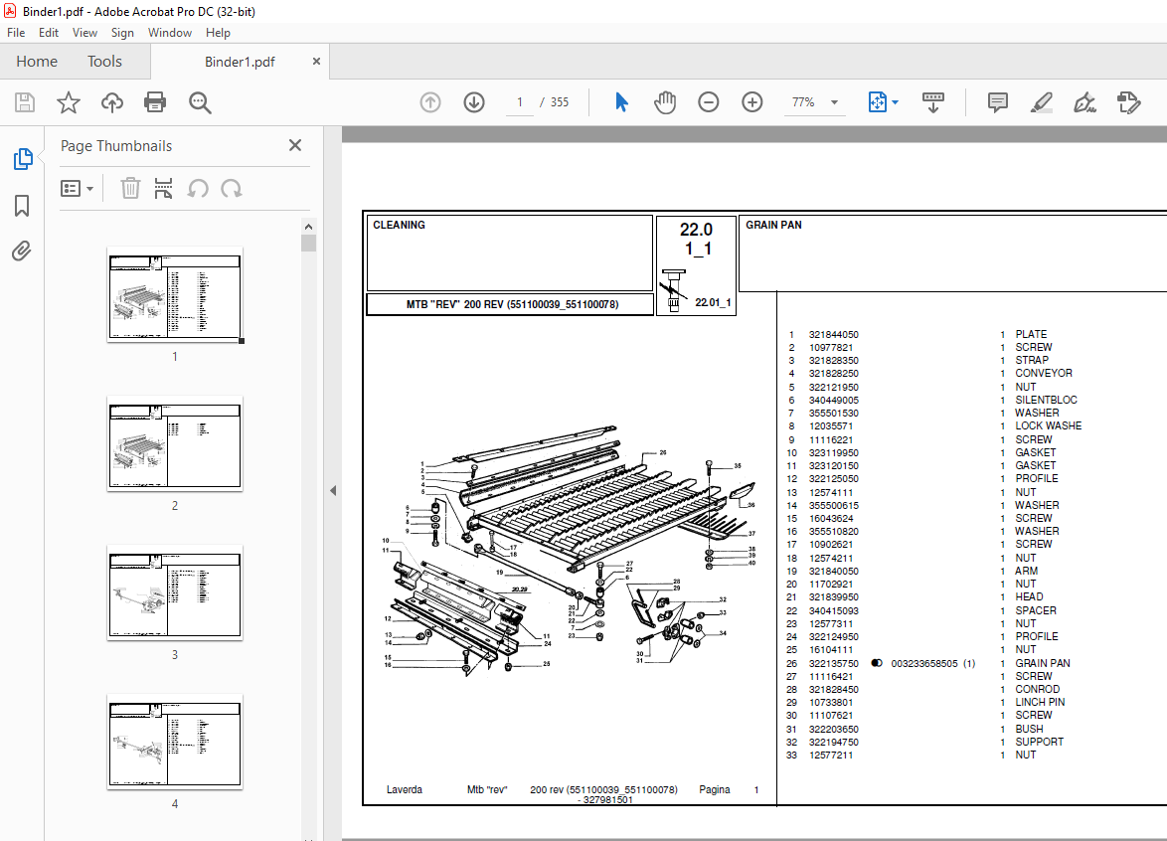Open the 77% zoom level dropdown

[x=815, y=102]
